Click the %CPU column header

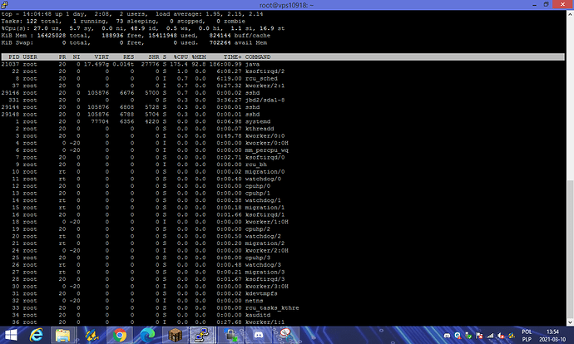click(x=181, y=56)
